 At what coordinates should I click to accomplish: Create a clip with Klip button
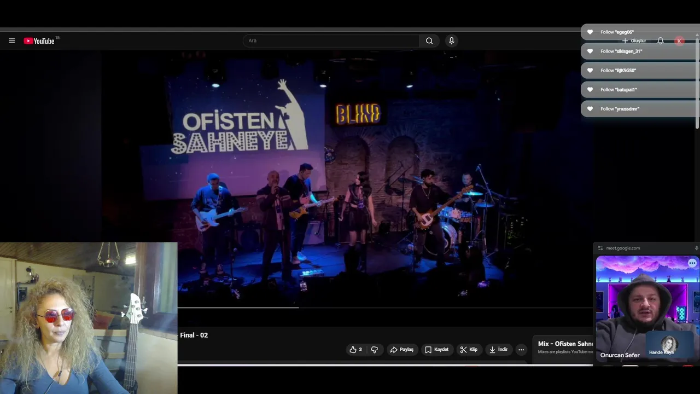[469, 349]
